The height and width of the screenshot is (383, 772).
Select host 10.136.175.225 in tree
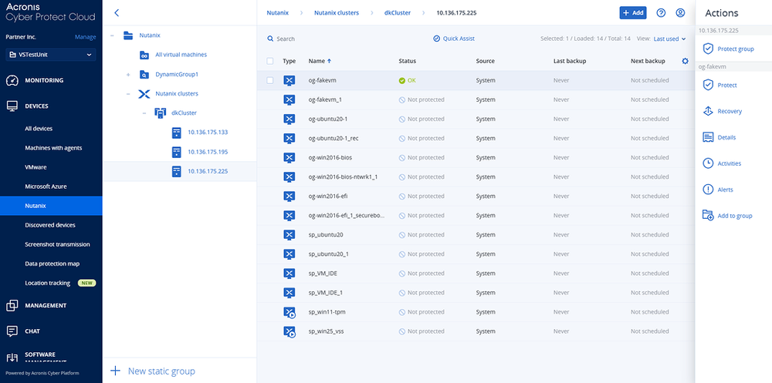[x=208, y=171]
